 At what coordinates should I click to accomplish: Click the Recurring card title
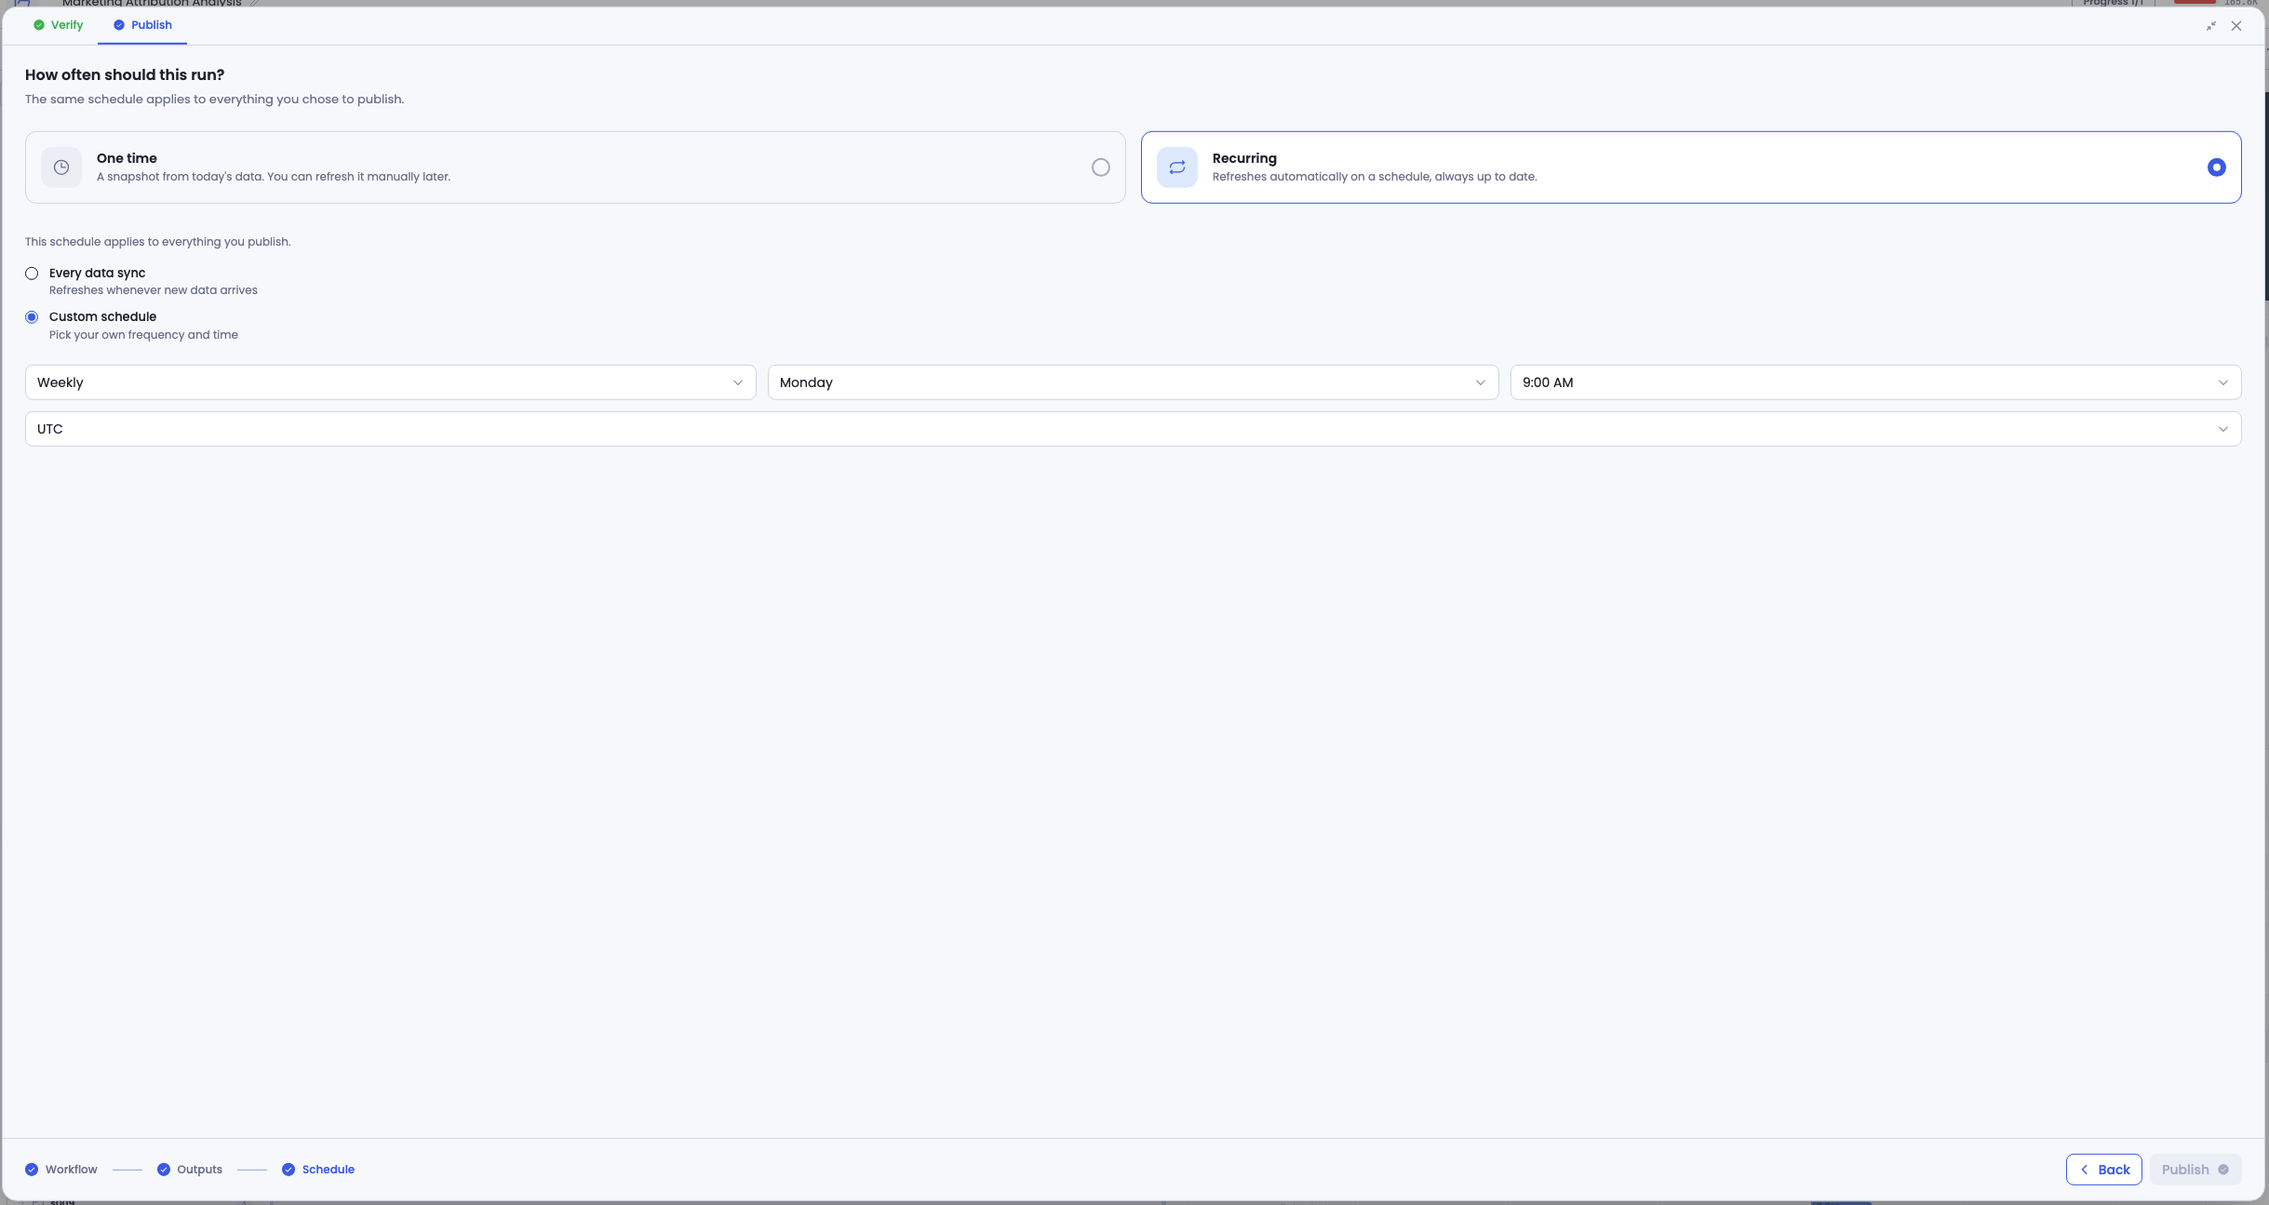[x=1244, y=158]
